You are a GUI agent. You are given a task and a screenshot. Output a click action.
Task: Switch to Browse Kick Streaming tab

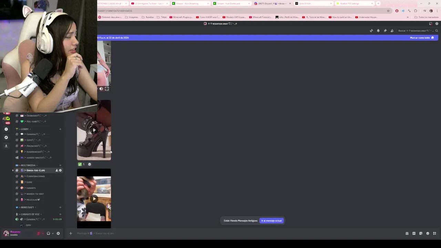[190, 3]
